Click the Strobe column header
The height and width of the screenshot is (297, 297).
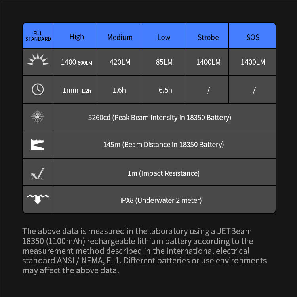coord(208,37)
